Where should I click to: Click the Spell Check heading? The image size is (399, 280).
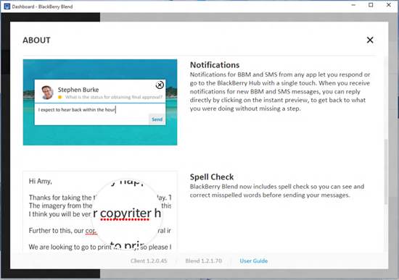[212, 177]
